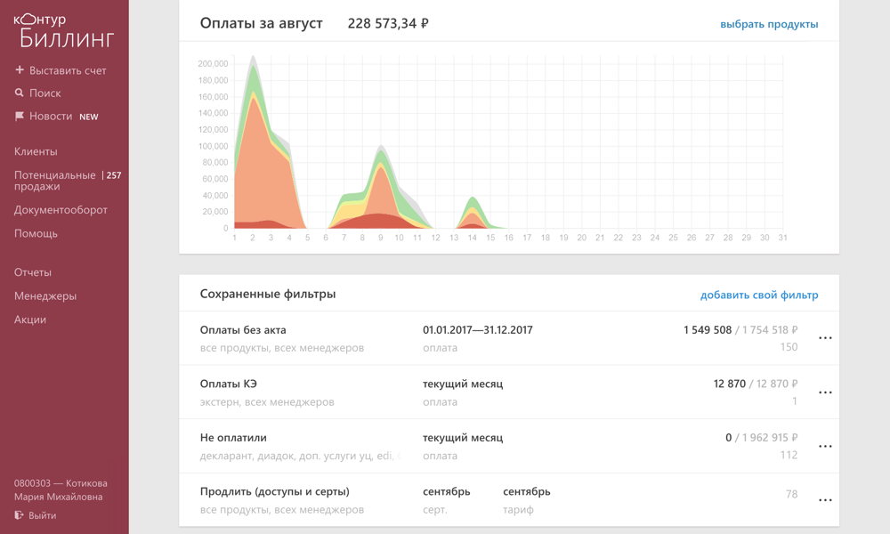Navigate to Отчеты
The image size is (890, 534).
click(x=33, y=272)
